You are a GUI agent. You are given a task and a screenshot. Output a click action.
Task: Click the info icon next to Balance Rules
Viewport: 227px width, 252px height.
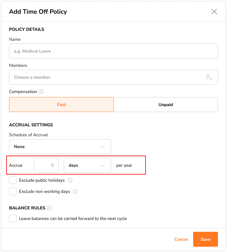pos(49,208)
